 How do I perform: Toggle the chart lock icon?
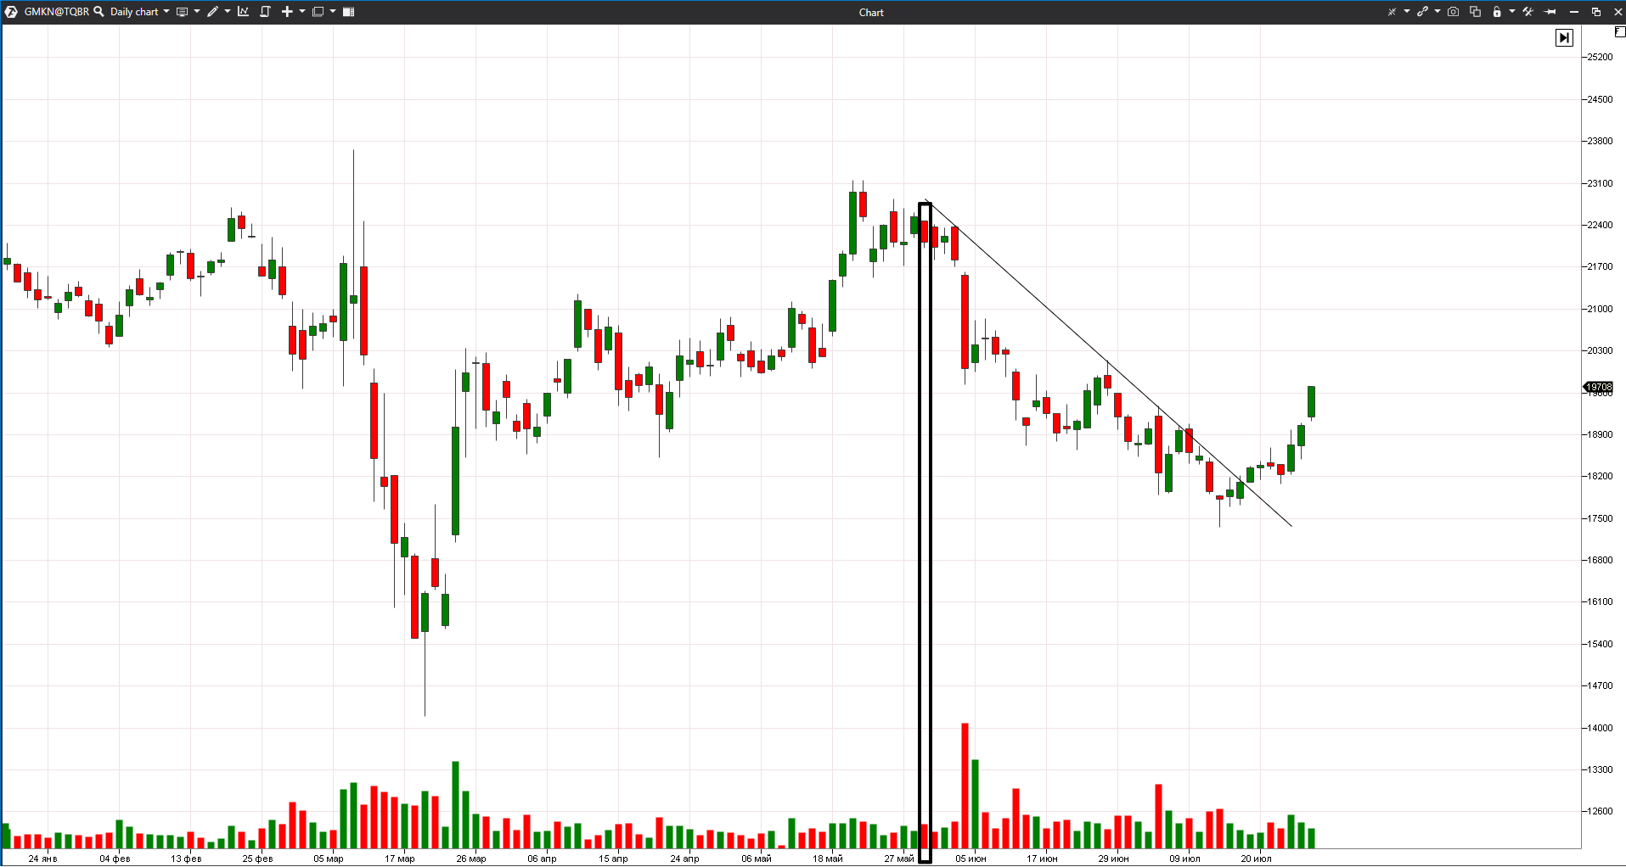[x=1497, y=12]
